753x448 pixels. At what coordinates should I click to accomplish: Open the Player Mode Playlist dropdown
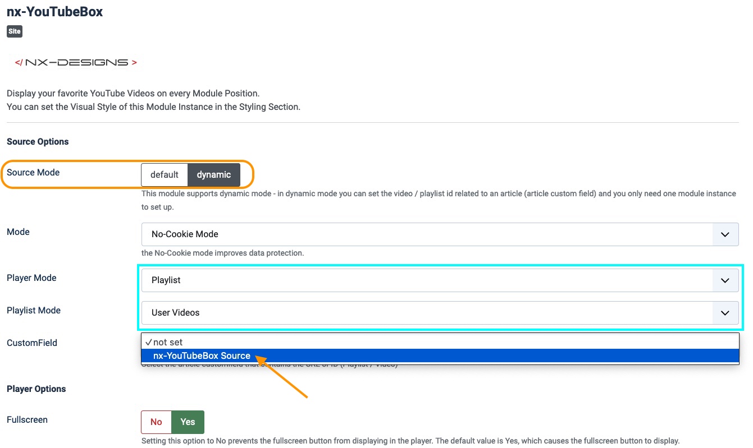[x=440, y=280]
